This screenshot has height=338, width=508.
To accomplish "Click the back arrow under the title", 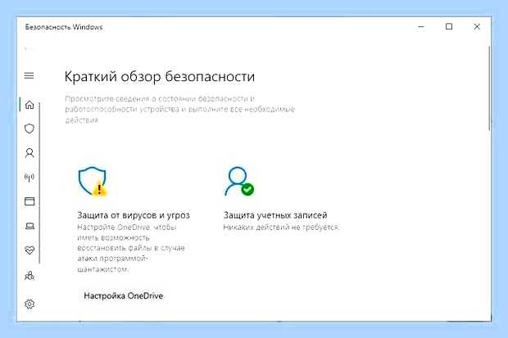I will point(29,49).
